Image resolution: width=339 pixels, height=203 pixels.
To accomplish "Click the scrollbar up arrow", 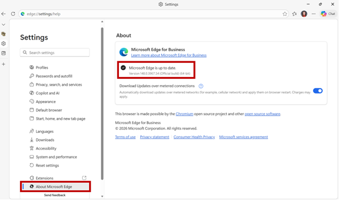I will pyautogui.click(x=102, y=22).
